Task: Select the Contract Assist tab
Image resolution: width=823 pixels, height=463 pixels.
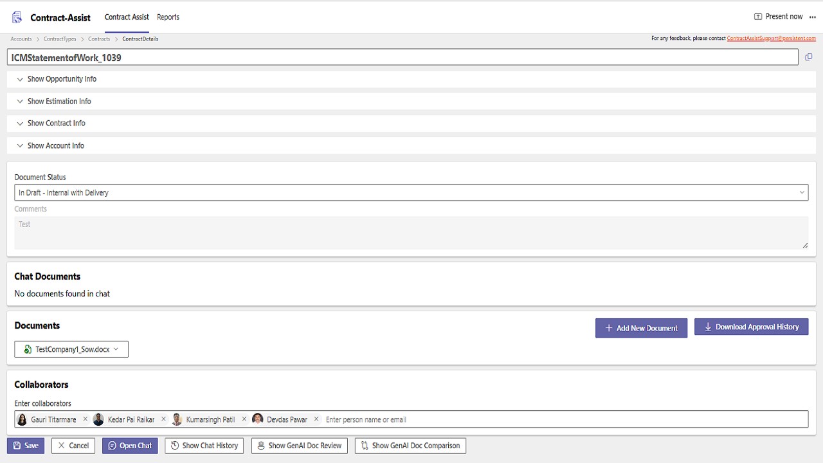Action: (127, 17)
